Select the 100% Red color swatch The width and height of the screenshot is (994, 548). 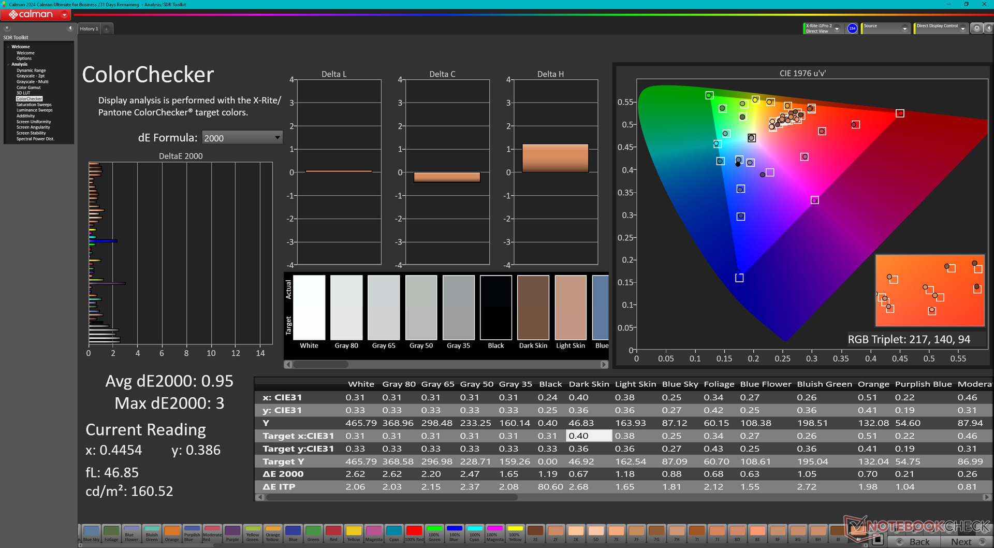pos(414,533)
